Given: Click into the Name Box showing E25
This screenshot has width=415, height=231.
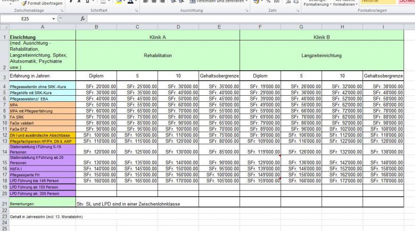Looking at the screenshot, I should [x=25, y=19].
